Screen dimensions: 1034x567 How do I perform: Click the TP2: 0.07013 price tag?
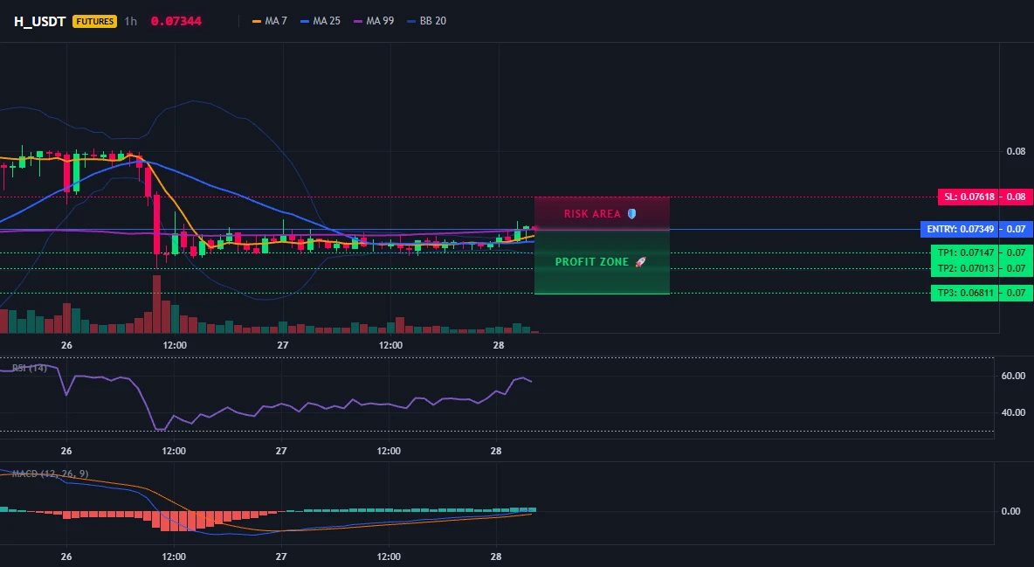tap(965, 268)
